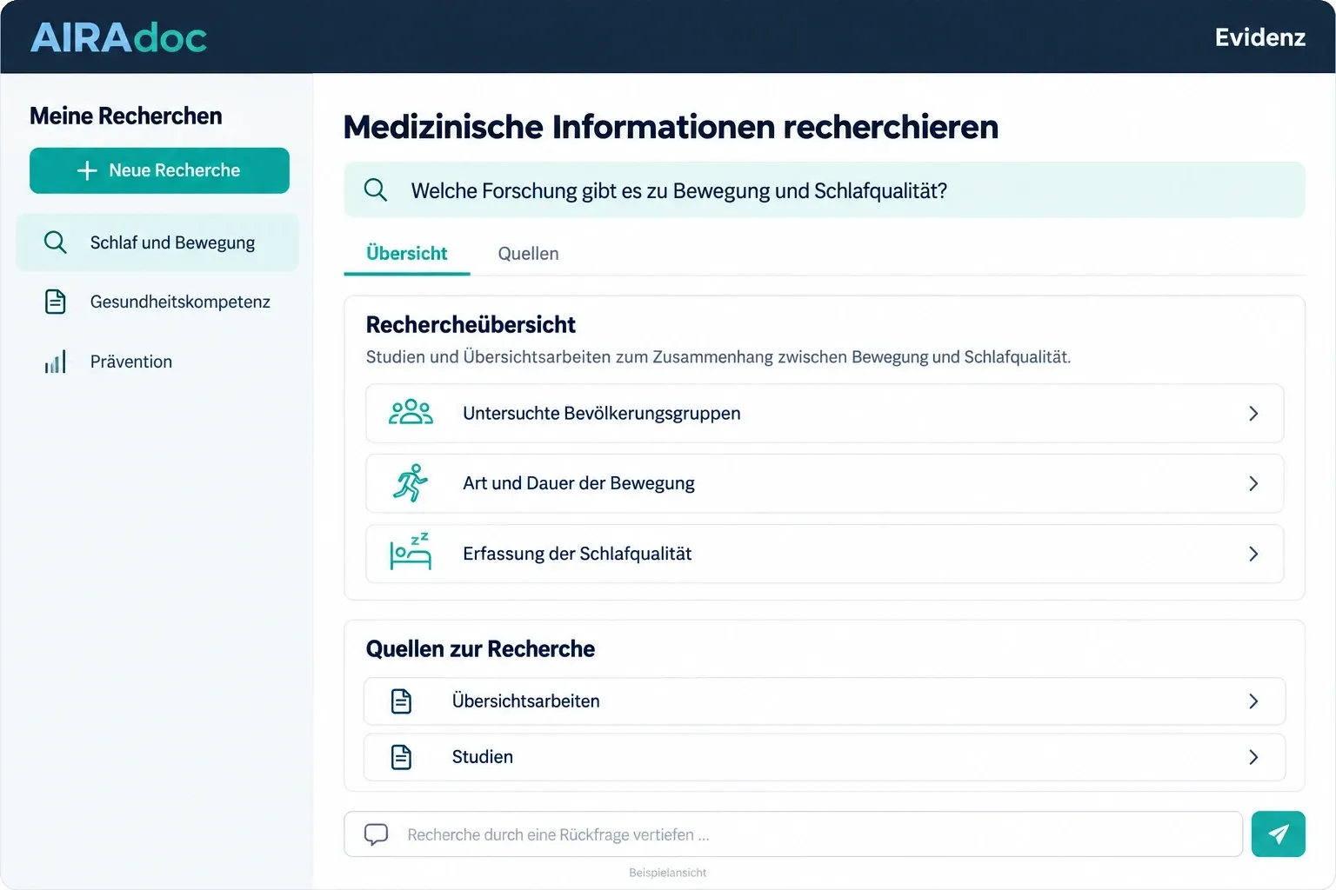The width and height of the screenshot is (1336, 890).
Task: Click the running figure icon for Bewegung
Action: click(x=411, y=483)
